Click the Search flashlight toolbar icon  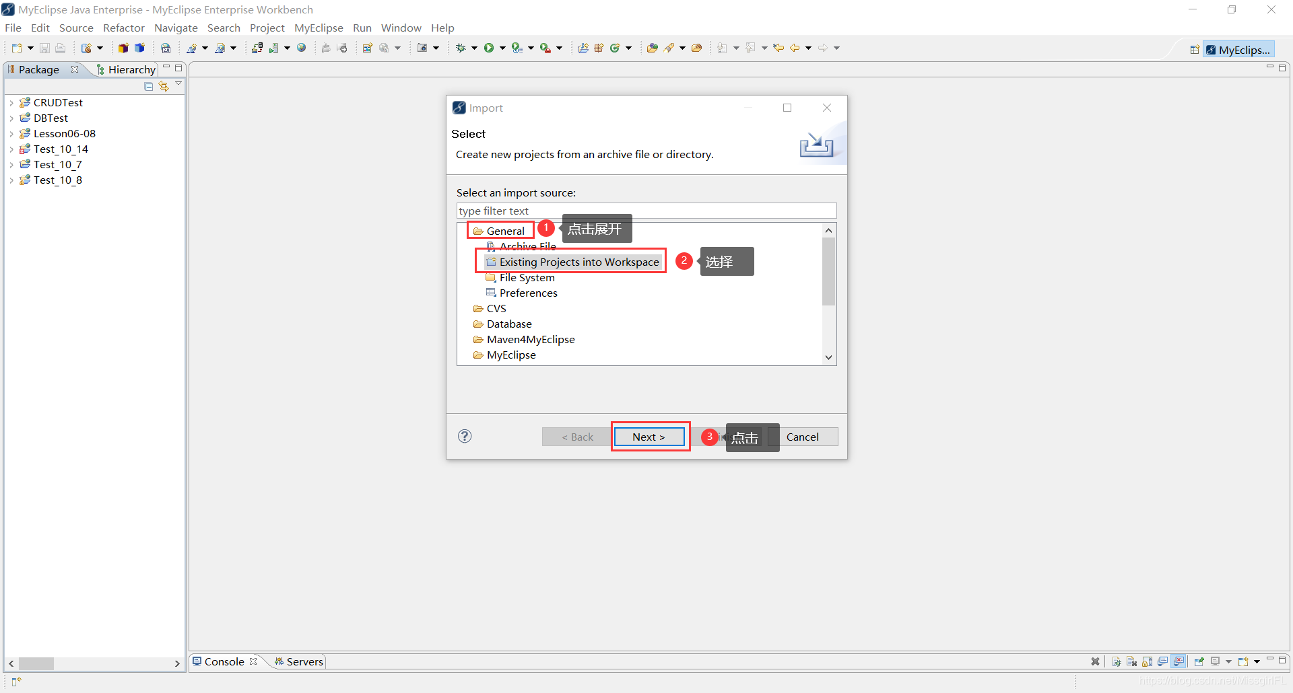pyautogui.click(x=669, y=48)
